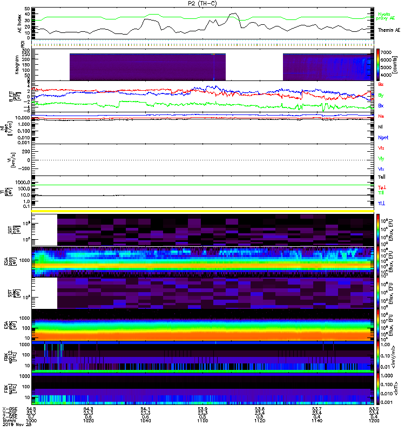The image size is (405, 432).
Task: Click the 1200 time tick label
Action: point(374,421)
